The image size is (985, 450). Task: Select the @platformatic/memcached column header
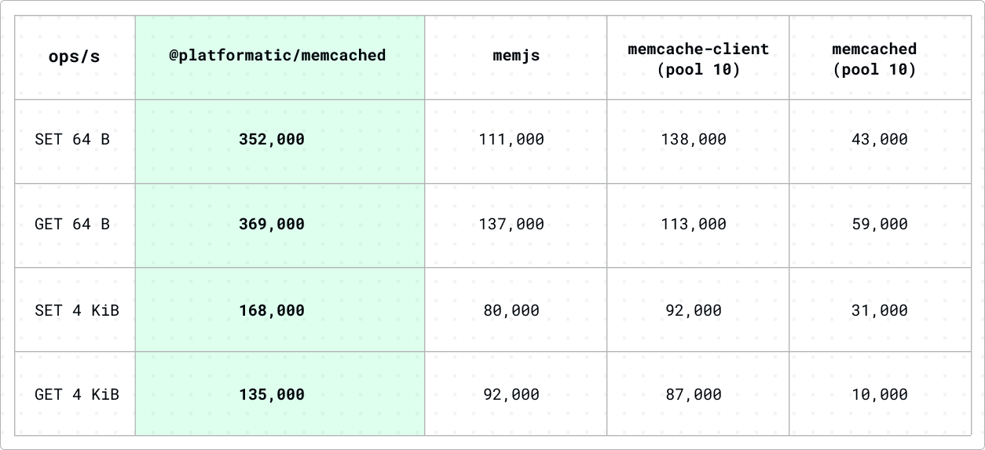coord(280,57)
